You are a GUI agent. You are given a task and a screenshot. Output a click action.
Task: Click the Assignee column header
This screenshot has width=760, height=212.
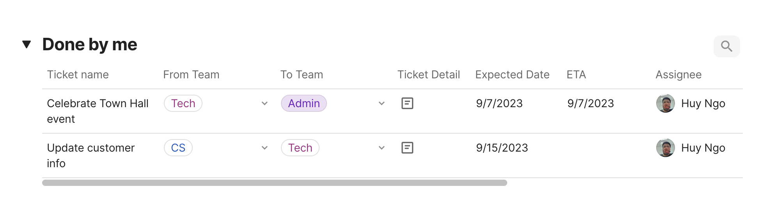click(678, 74)
